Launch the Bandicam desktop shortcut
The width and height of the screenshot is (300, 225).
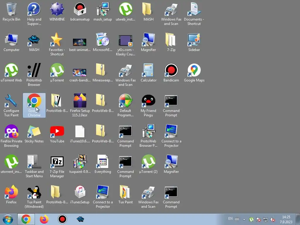(x=171, y=73)
